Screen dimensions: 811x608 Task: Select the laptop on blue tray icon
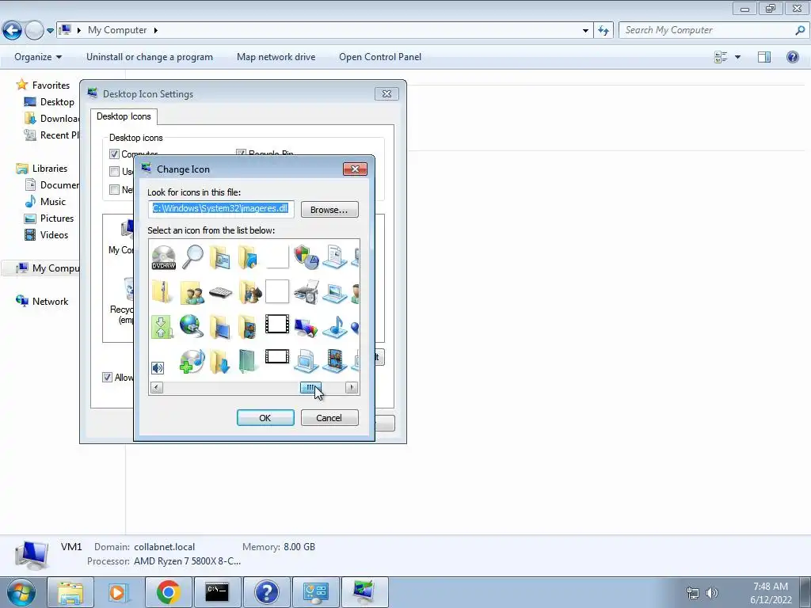pyautogui.click(x=335, y=293)
